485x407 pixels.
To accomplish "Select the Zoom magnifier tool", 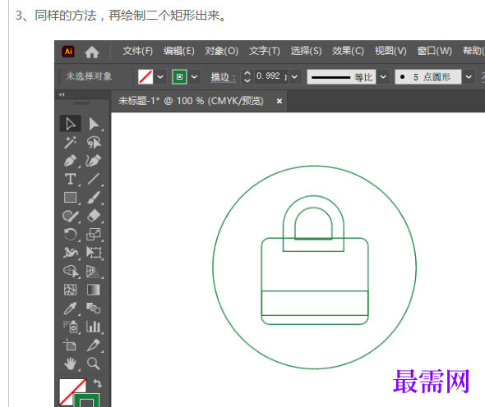I will click(x=93, y=364).
